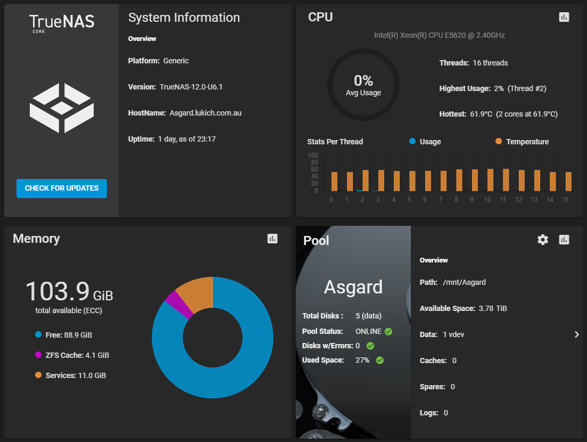Click the Threads 16 threads text

[x=474, y=63]
